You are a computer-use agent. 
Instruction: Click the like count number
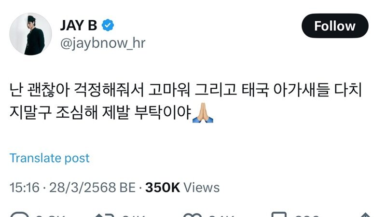click(221, 216)
